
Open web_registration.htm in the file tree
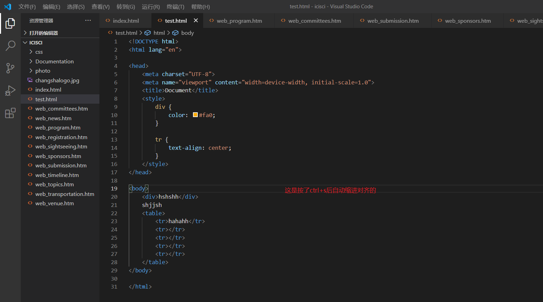coord(60,137)
